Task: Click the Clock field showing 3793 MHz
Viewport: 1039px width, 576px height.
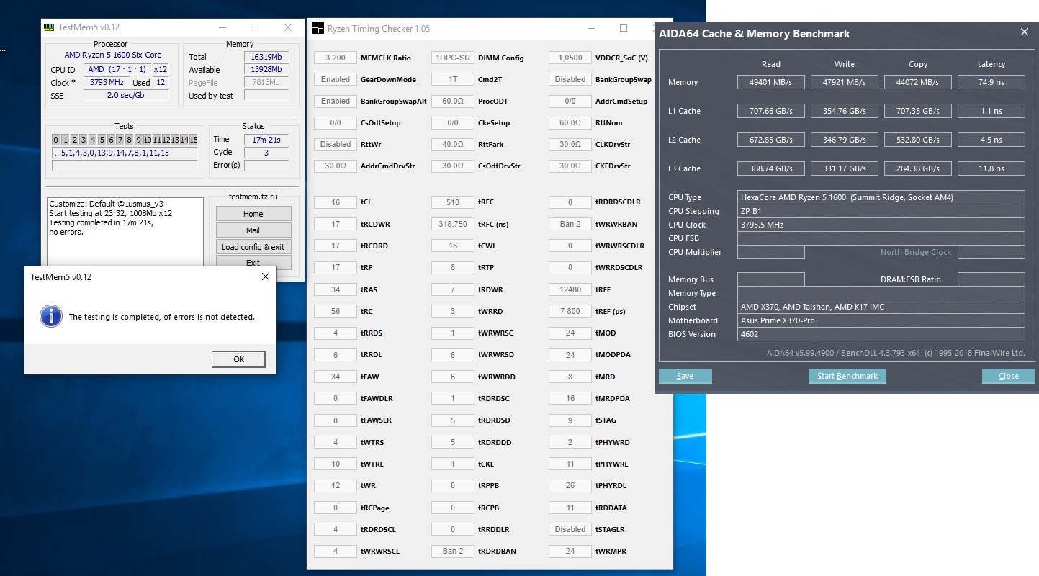Action: pyautogui.click(x=107, y=83)
